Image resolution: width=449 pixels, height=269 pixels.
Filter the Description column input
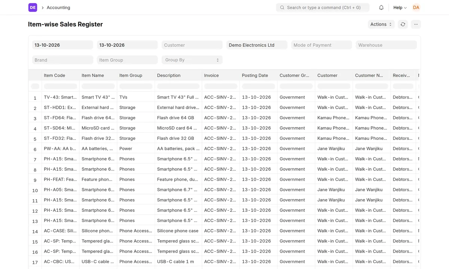pyautogui.click(x=178, y=86)
